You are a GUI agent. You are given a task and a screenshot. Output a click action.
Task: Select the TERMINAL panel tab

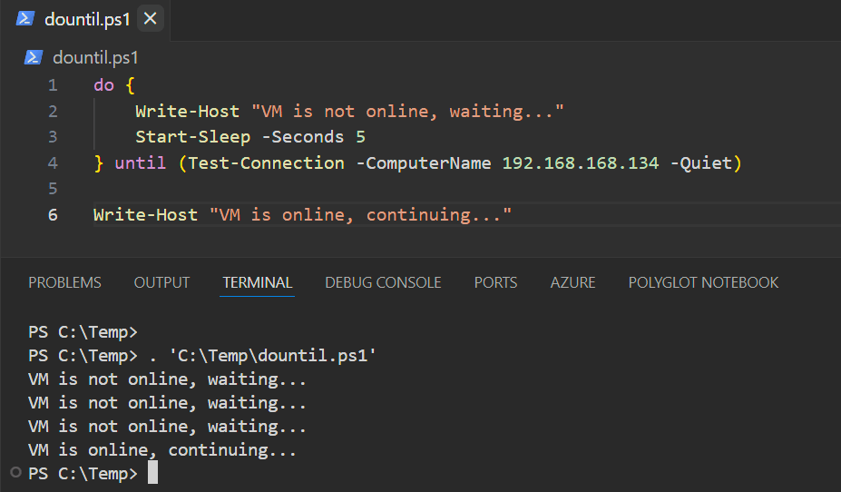coord(258,282)
